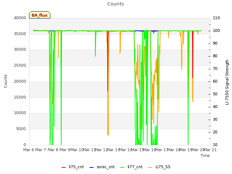Click the Mar 13 x-axis date label
The width and height of the screenshot is (232, 174).
tap(113, 150)
